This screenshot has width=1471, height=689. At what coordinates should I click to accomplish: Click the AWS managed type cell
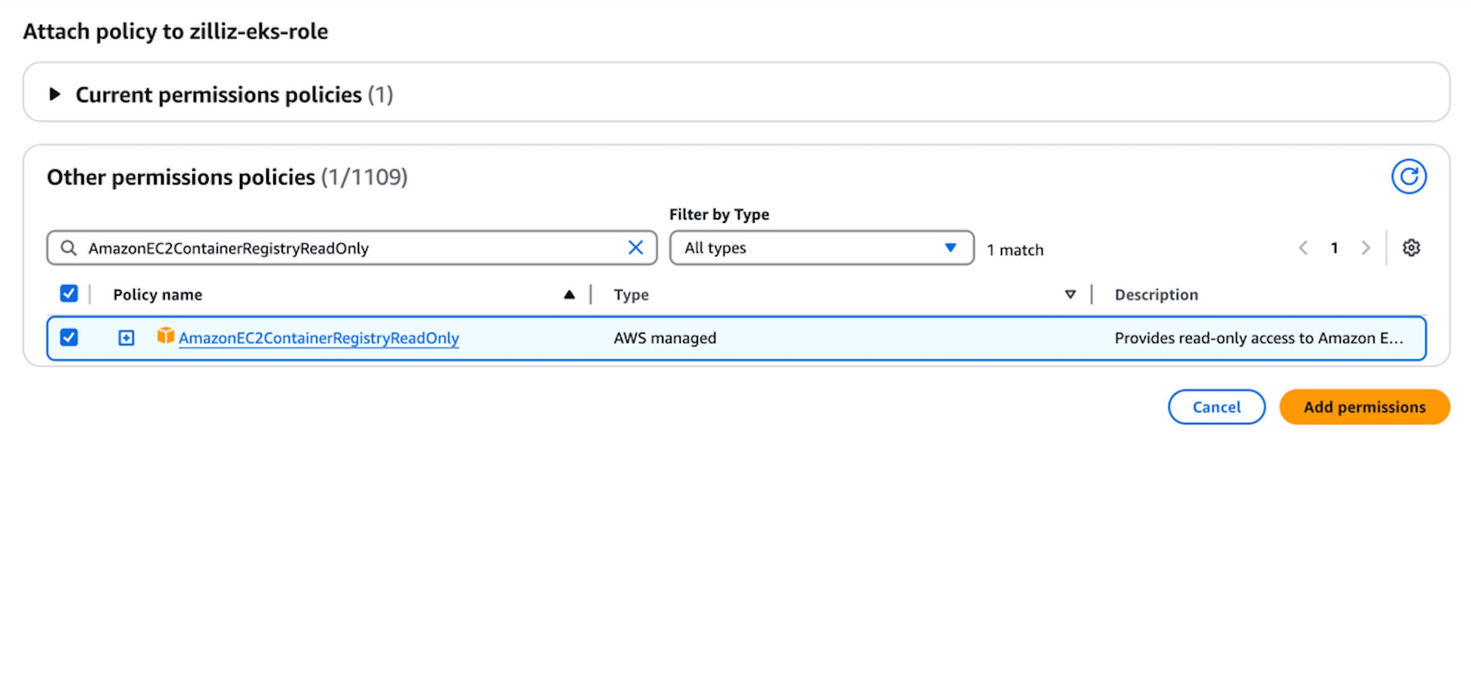(x=665, y=338)
